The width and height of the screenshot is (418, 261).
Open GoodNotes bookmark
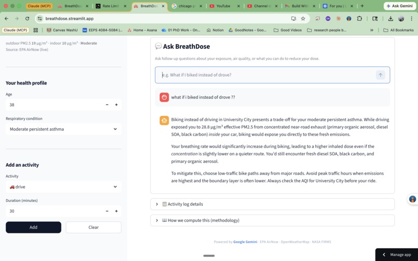pyautogui.click(x=248, y=30)
